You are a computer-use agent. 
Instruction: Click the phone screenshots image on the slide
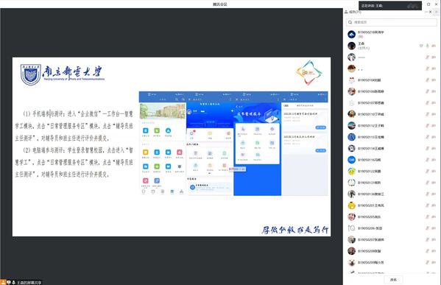(233, 144)
